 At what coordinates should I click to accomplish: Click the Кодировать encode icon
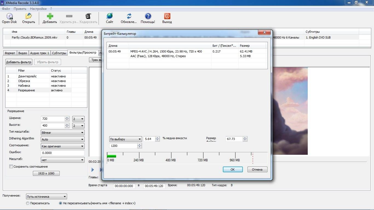pos(88,16)
